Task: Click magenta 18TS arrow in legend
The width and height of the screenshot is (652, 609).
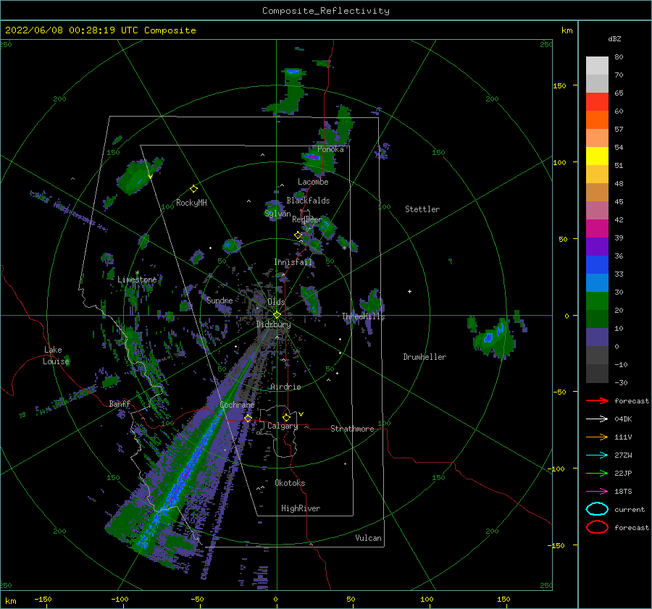Action: click(597, 492)
